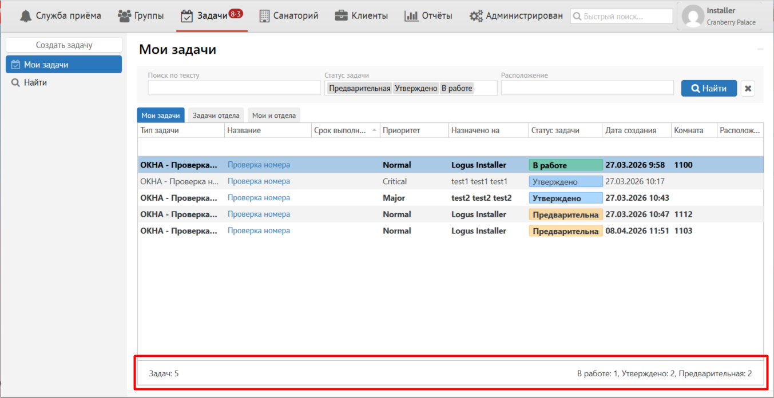
Task: Click the green В работе status badge
Action: 565,165
